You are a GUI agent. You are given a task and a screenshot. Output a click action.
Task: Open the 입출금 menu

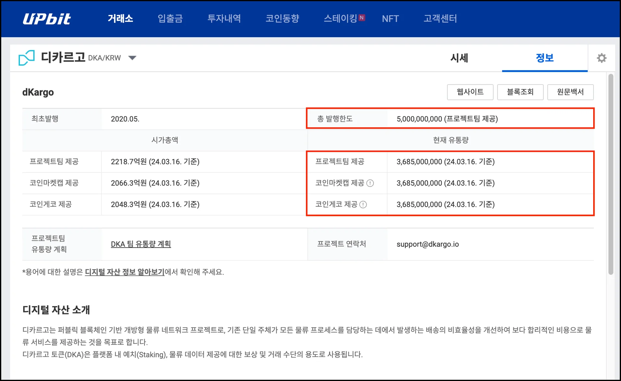(170, 19)
